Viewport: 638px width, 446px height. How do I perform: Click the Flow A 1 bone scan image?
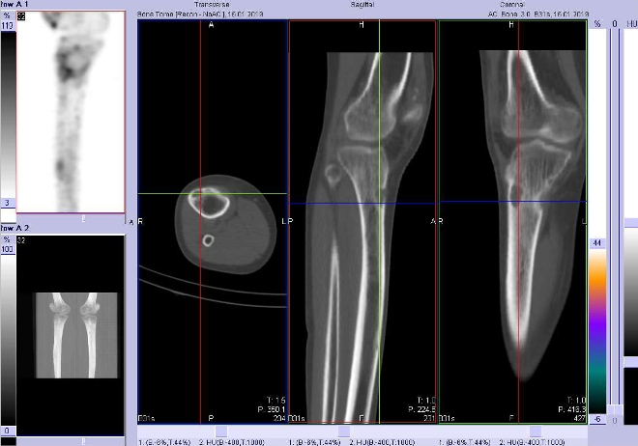pyautogui.click(x=71, y=111)
